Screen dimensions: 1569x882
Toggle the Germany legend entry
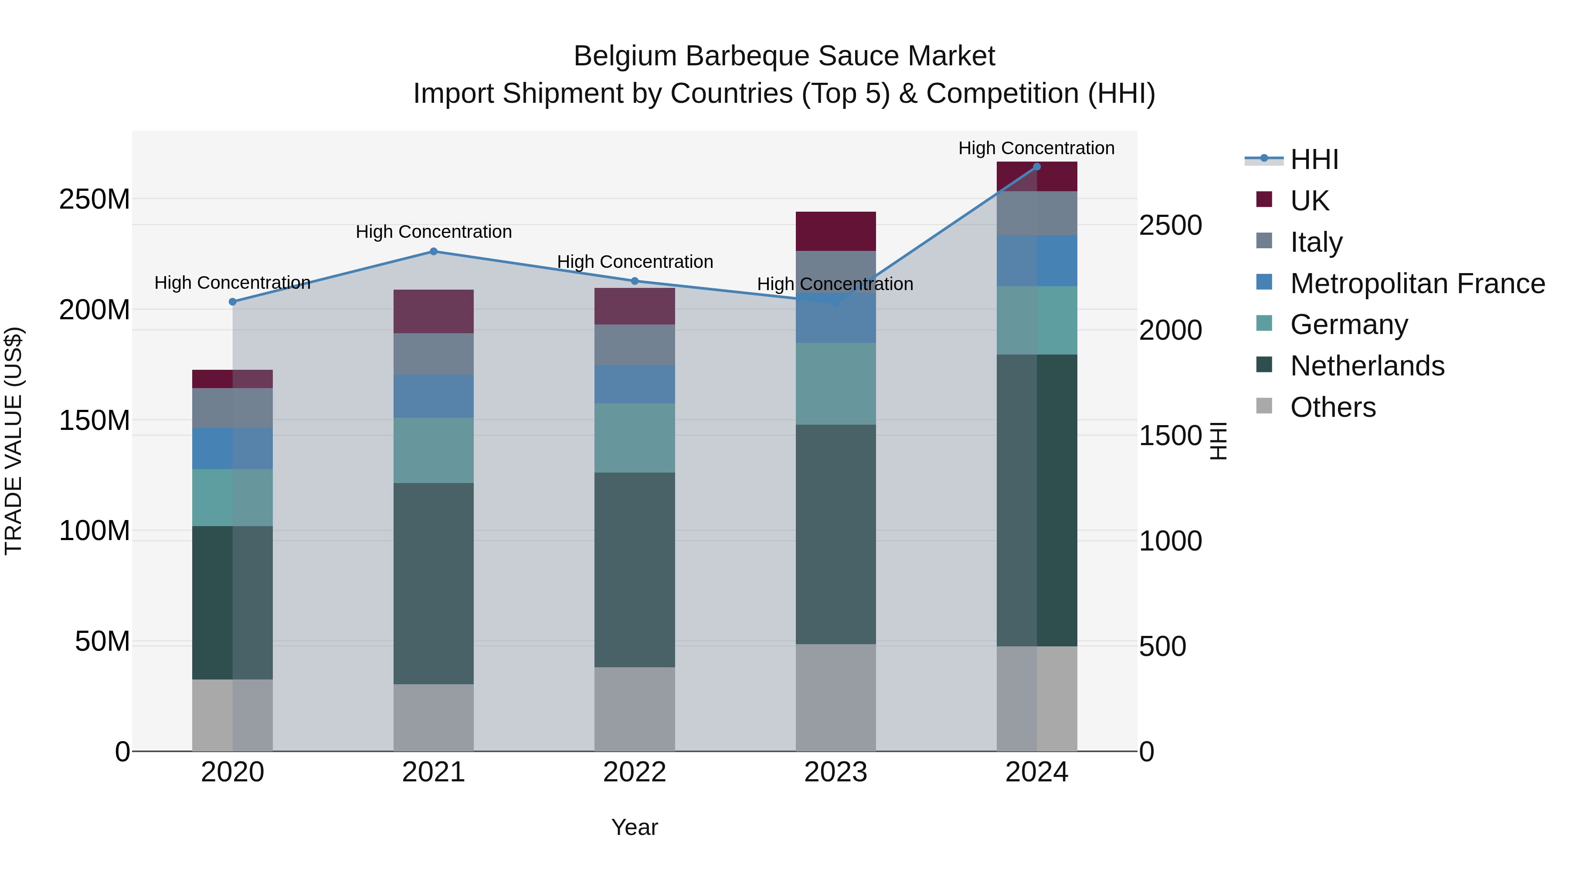(x=1332, y=324)
